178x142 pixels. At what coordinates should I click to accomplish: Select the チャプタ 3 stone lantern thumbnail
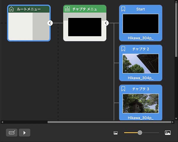pyautogui.click(x=141, y=103)
